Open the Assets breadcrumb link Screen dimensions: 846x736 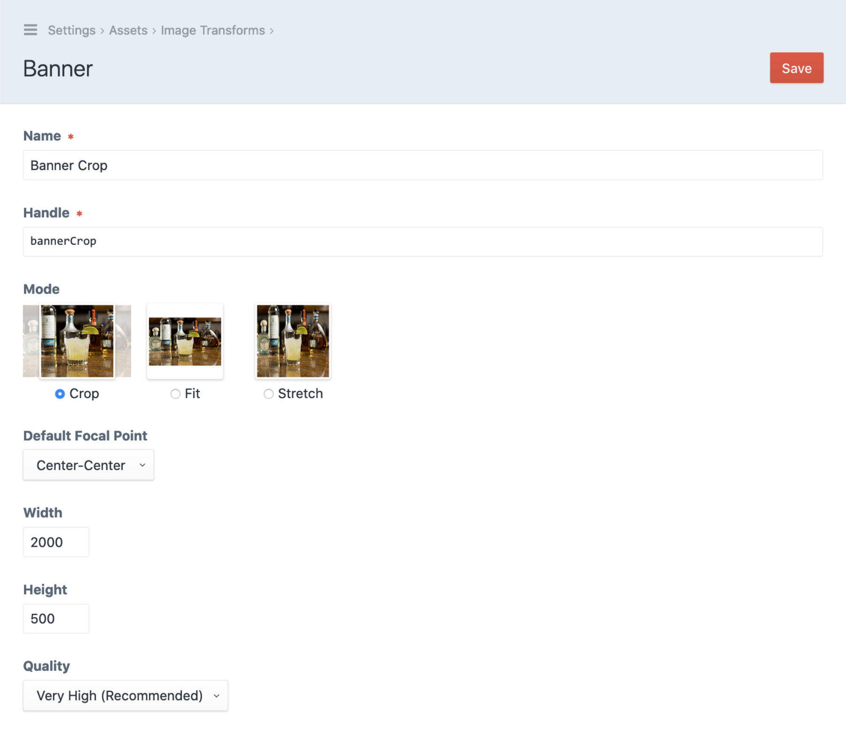[x=128, y=31]
